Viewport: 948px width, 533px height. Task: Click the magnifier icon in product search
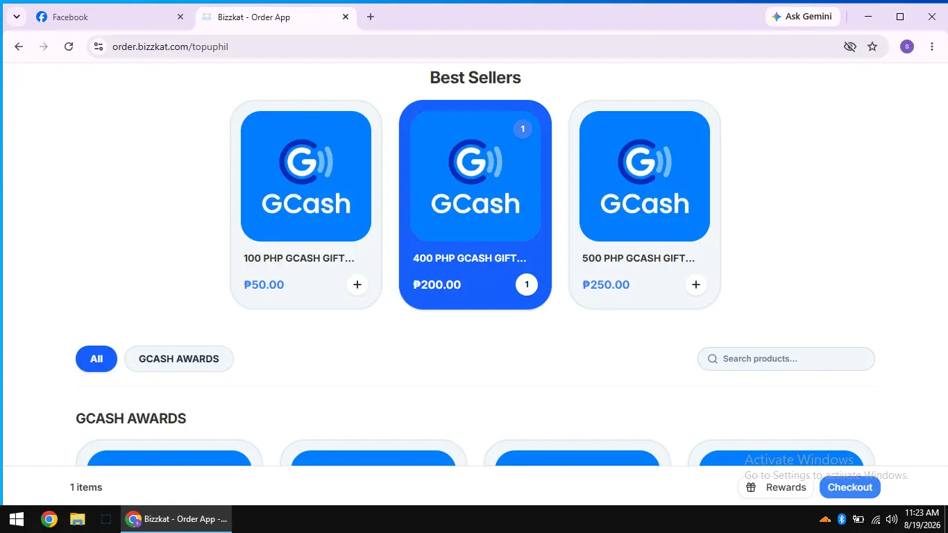click(712, 359)
